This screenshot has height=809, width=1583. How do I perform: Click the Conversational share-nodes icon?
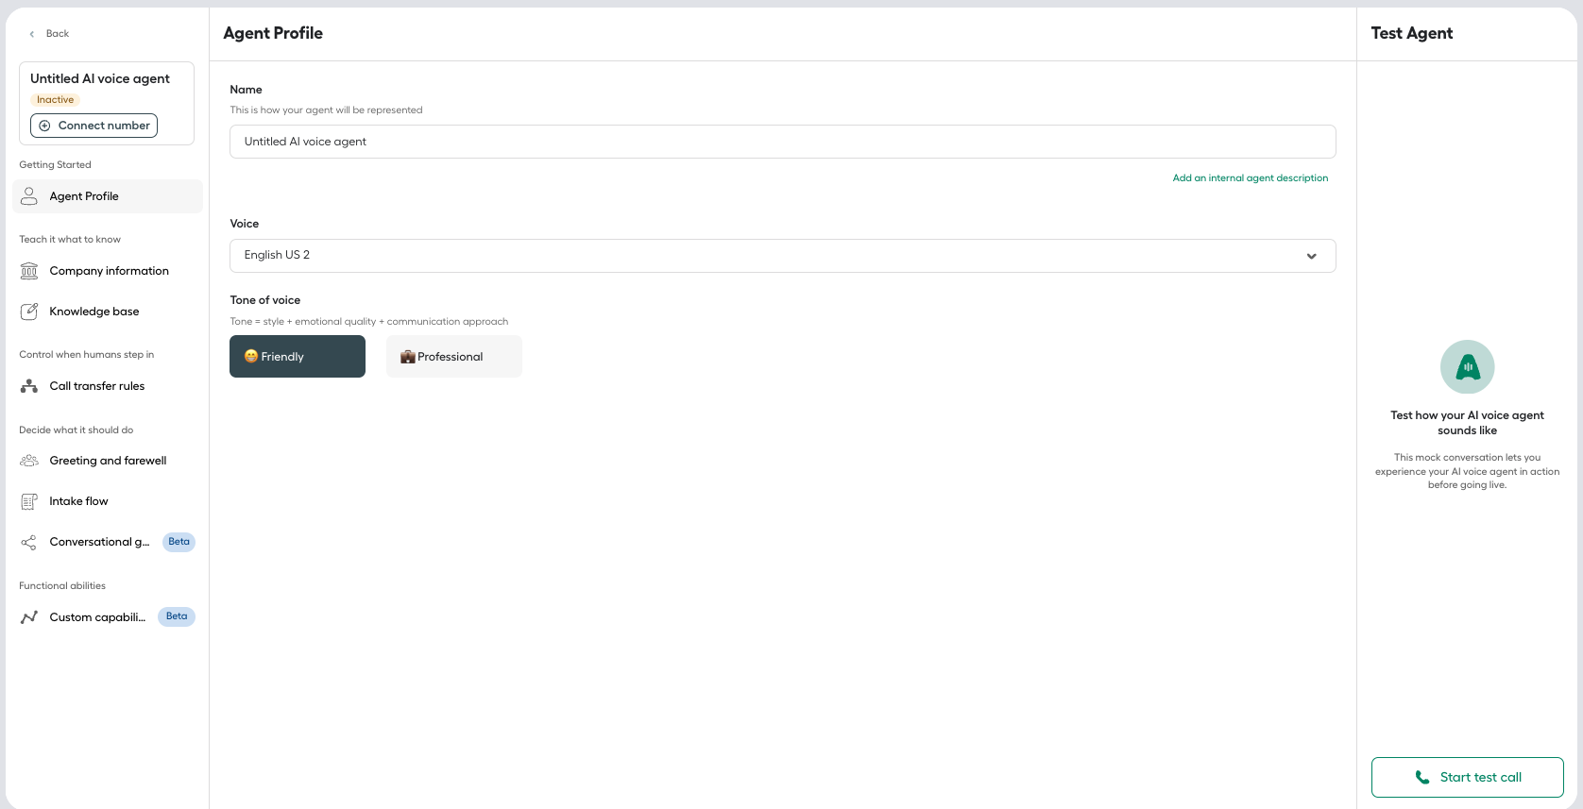[29, 542]
